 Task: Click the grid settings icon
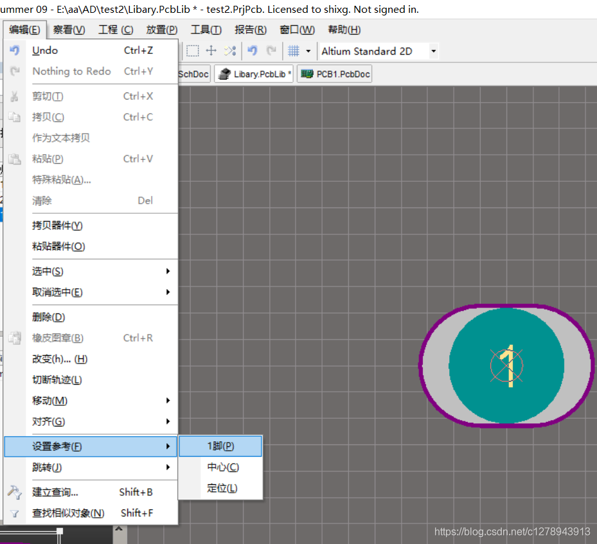click(294, 51)
